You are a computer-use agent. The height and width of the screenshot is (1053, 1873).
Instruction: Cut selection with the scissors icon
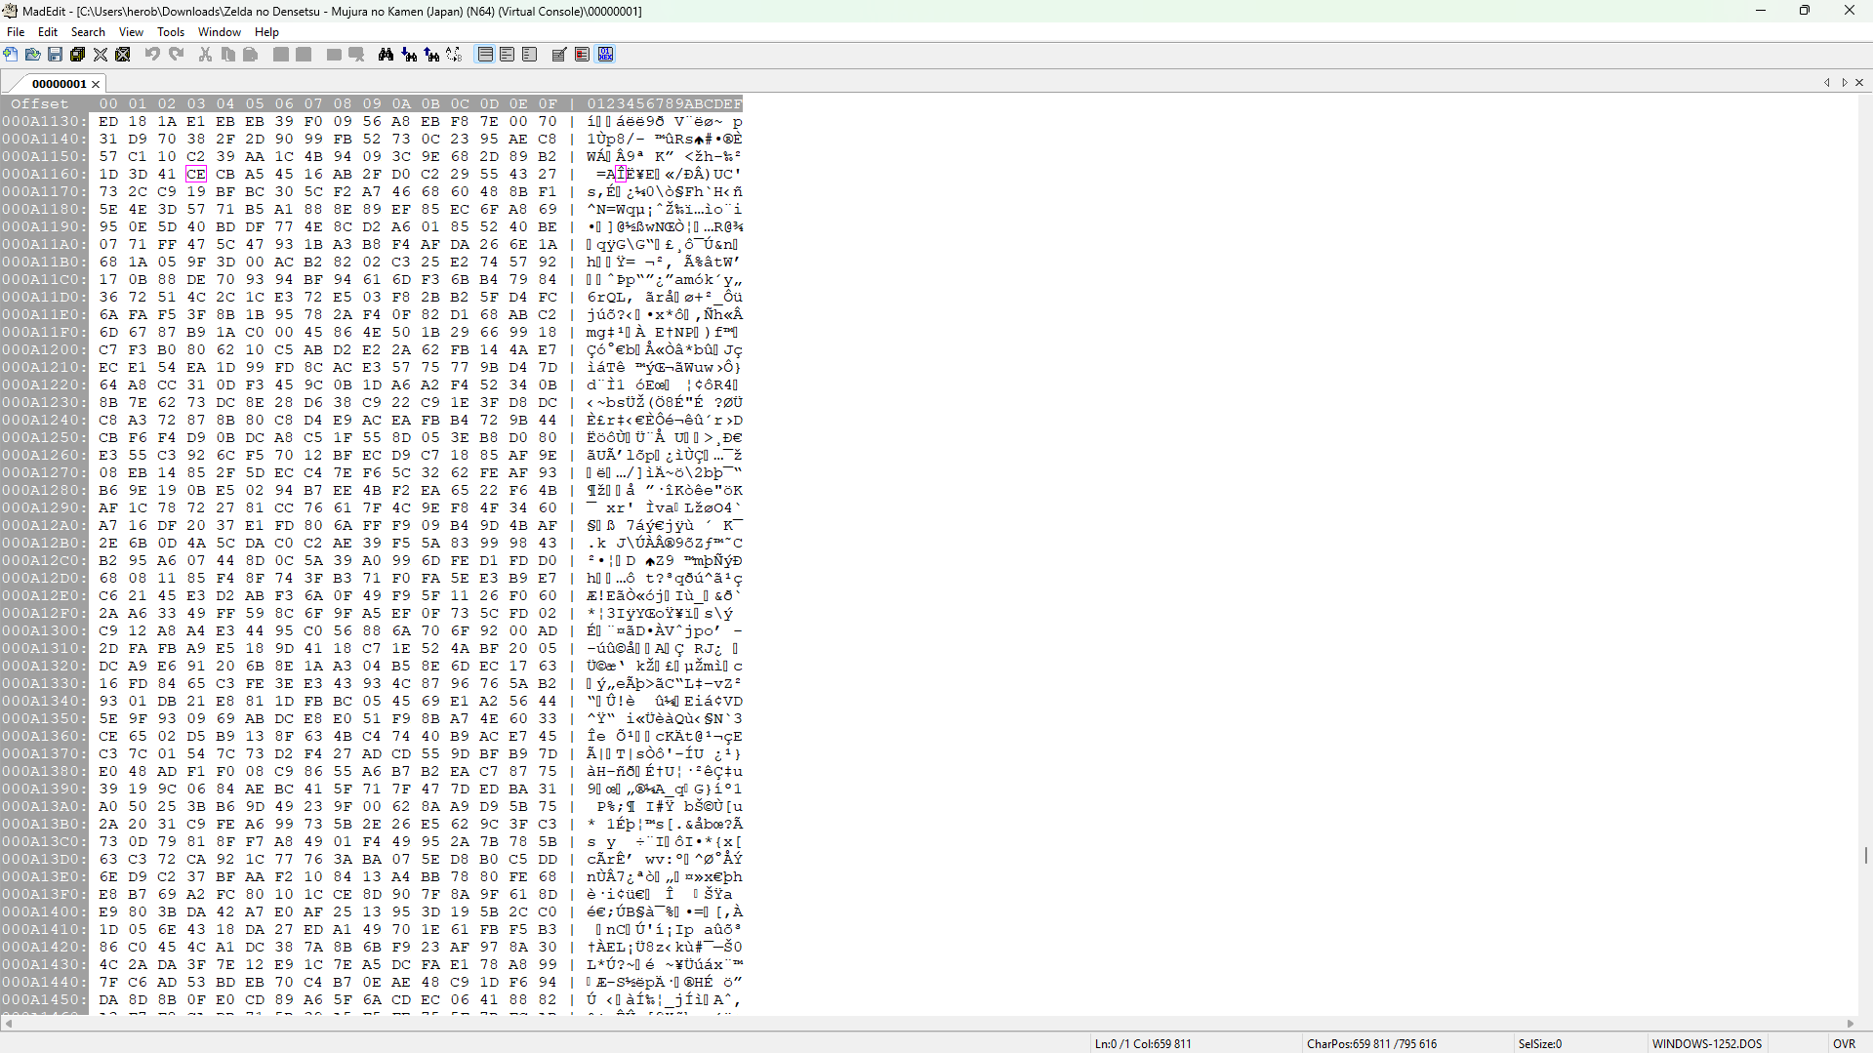tap(205, 55)
